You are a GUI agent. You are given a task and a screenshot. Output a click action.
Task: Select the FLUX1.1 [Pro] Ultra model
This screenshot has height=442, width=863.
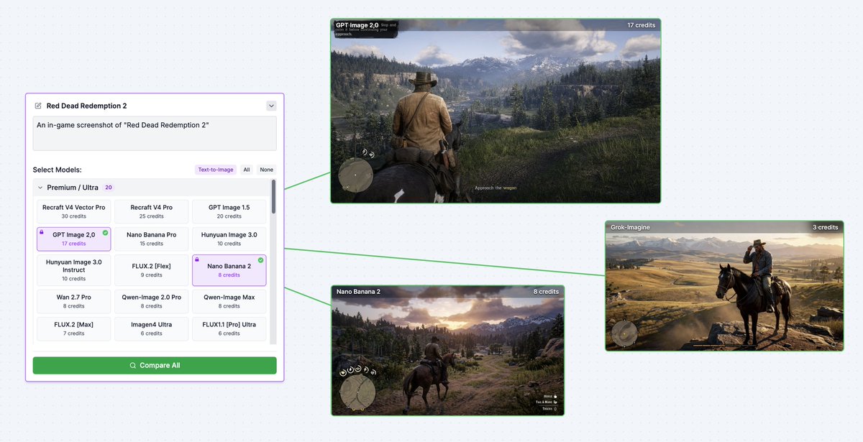point(229,328)
